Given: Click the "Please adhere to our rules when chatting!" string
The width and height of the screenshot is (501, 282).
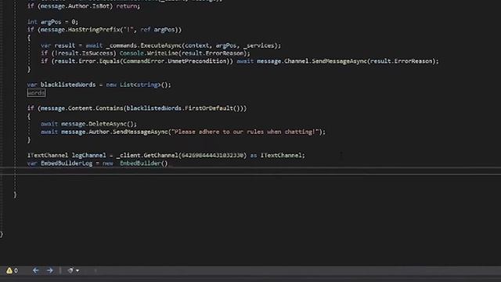Looking at the screenshot, I should [245, 132].
